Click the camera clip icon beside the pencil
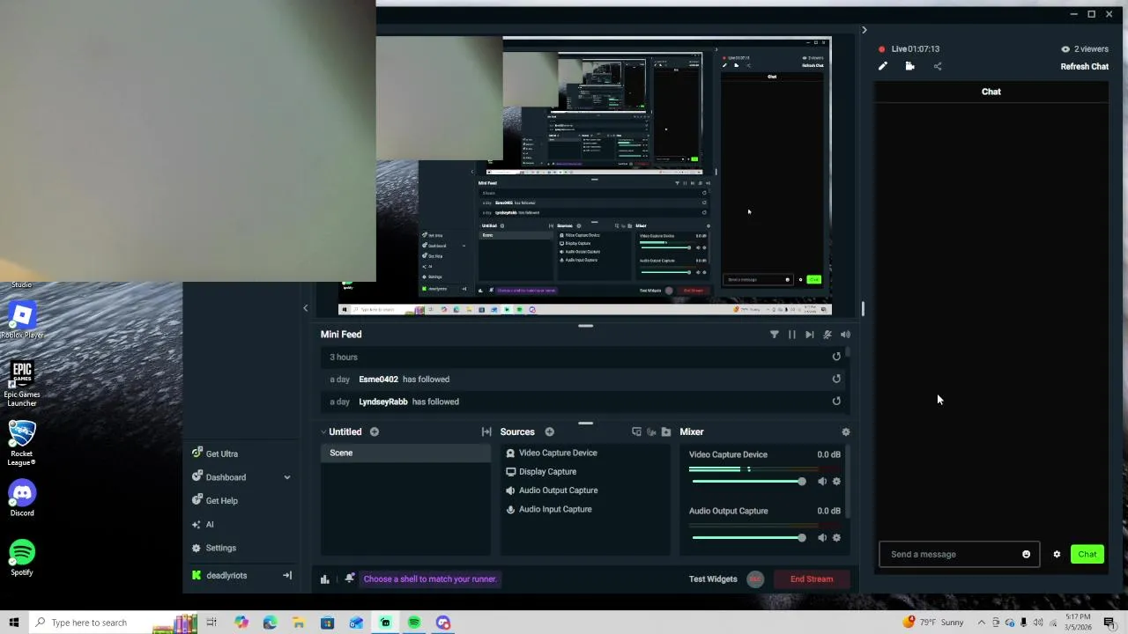Screen dimensions: 1128x634 coord(909,66)
